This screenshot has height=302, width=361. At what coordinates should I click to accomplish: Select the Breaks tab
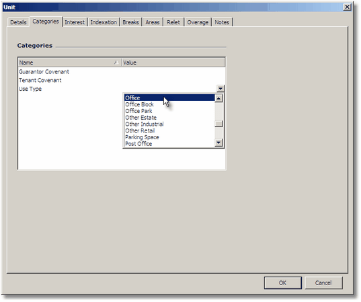(x=130, y=22)
